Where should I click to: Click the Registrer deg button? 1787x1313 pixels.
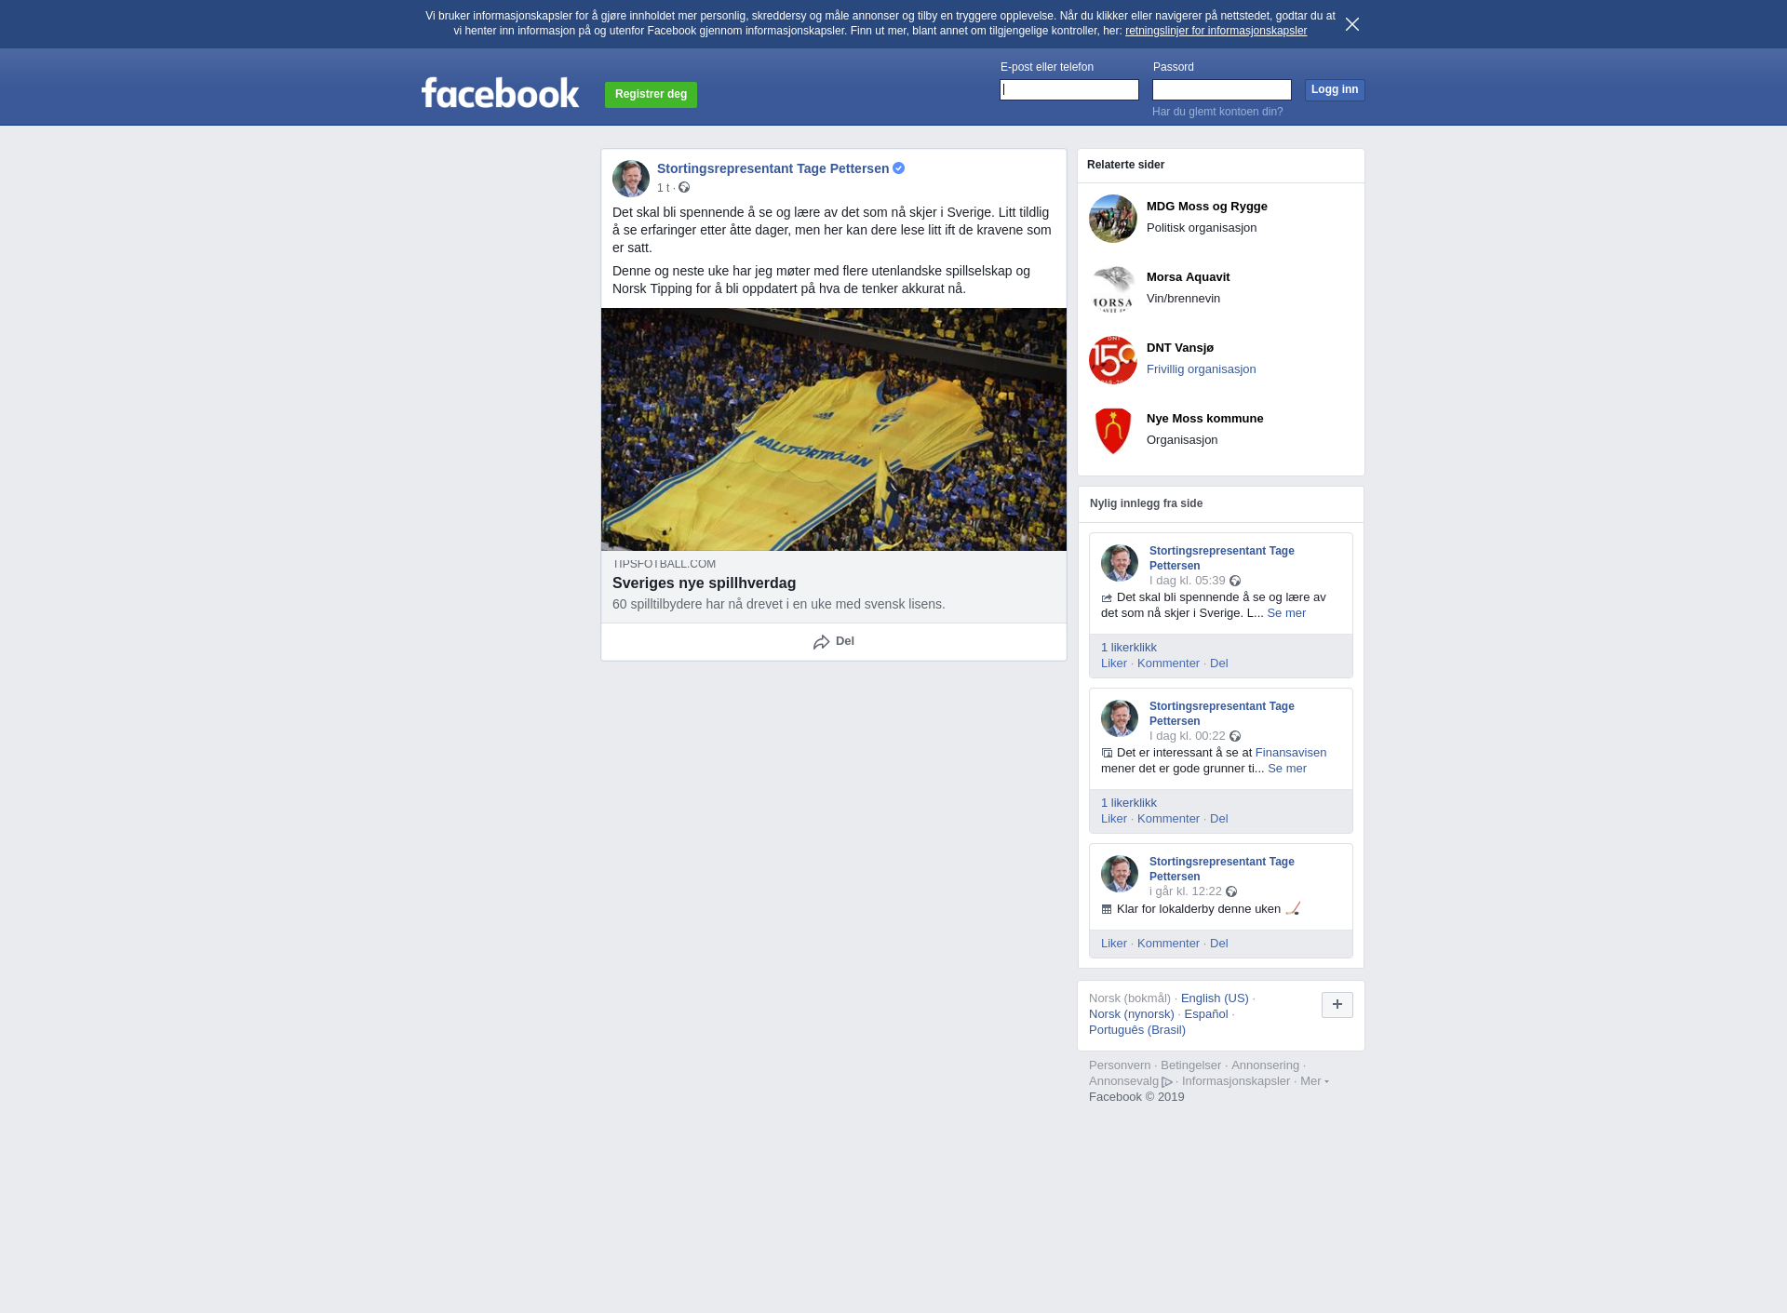(x=651, y=95)
